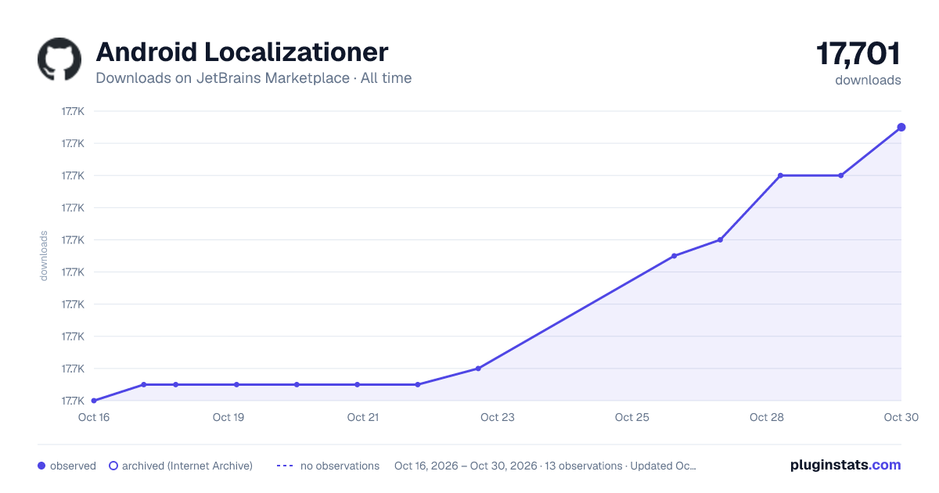The width and height of the screenshot is (939, 493).
Task: Click 'Downloads on JetBrains Marketplace · All time' subtitle
Action: tap(254, 78)
